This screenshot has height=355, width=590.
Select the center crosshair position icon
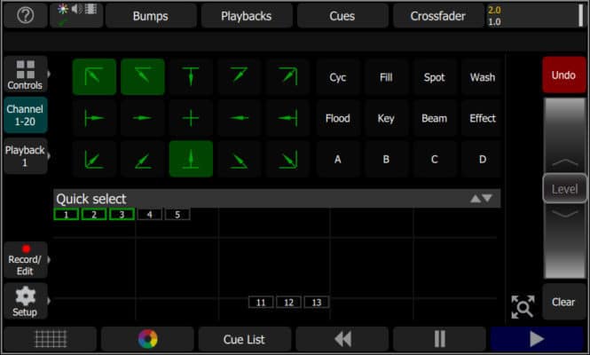pyautogui.click(x=191, y=118)
